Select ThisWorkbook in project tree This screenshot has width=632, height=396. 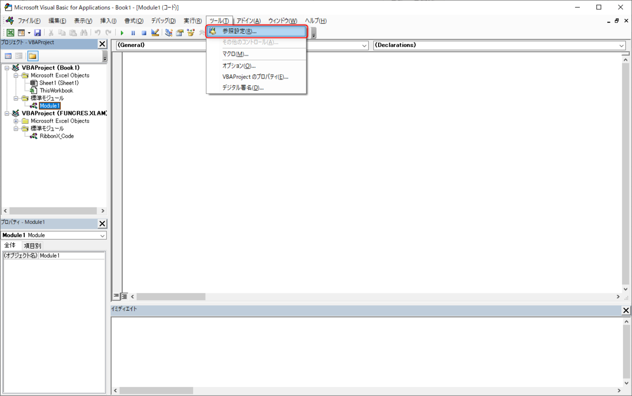point(56,91)
